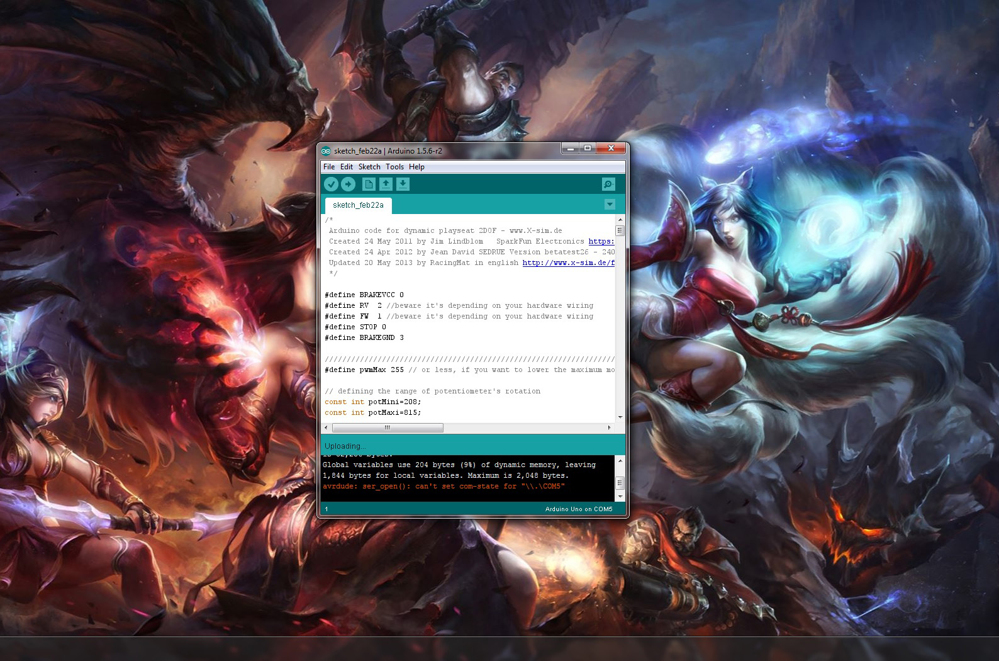Viewport: 999px width, 661px height.
Task: Open the Tools menu
Action: (394, 167)
